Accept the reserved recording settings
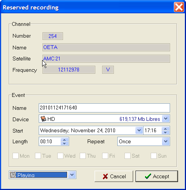Image resolution: width=186 pixels, height=190 pixels. [x=157, y=176]
